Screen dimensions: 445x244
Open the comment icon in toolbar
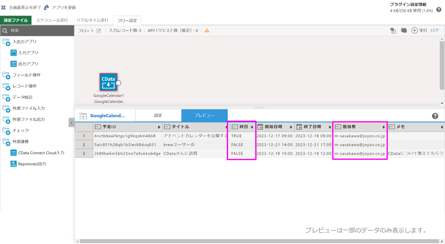(x=404, y=30)
